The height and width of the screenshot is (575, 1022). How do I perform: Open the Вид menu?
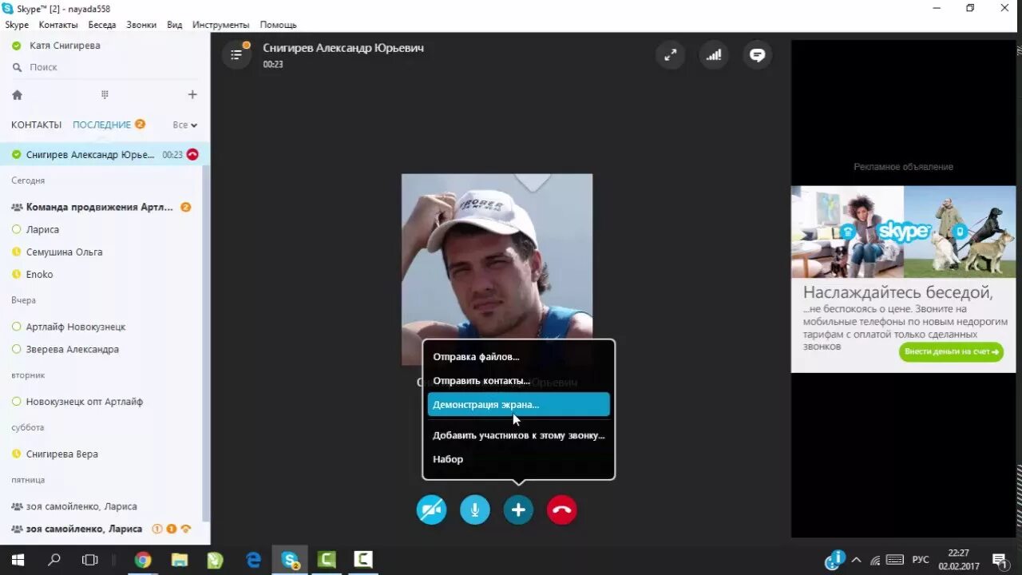[175, 25]
